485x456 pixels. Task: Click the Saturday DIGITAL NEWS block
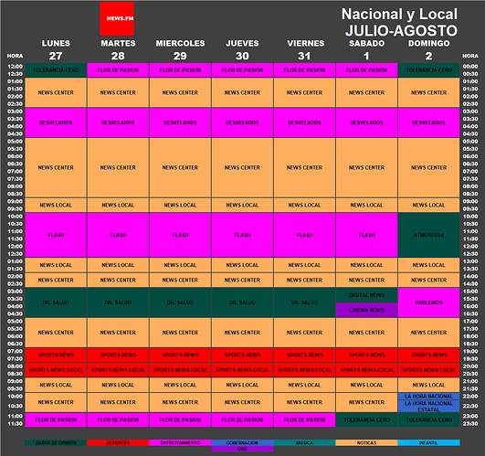pyautogui.click(x=366, y=295)
